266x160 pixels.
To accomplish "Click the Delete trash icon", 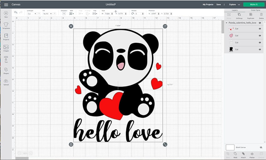I will pos(261,15).
